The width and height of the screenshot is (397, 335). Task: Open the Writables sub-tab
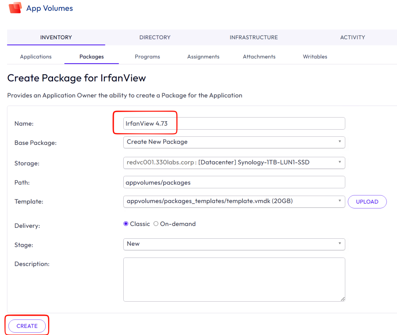[x=315, y=57]
